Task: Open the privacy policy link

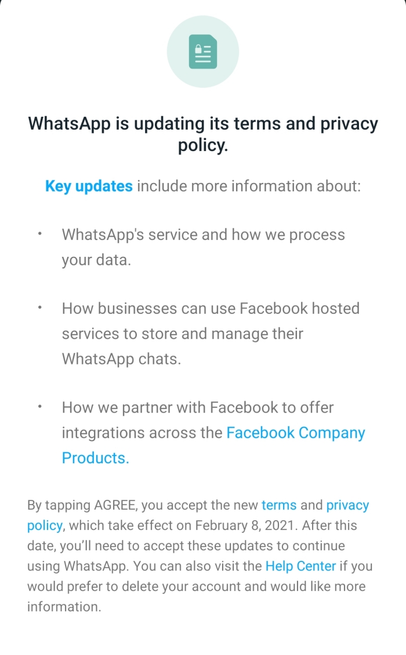Action: [x=347, y=505]
